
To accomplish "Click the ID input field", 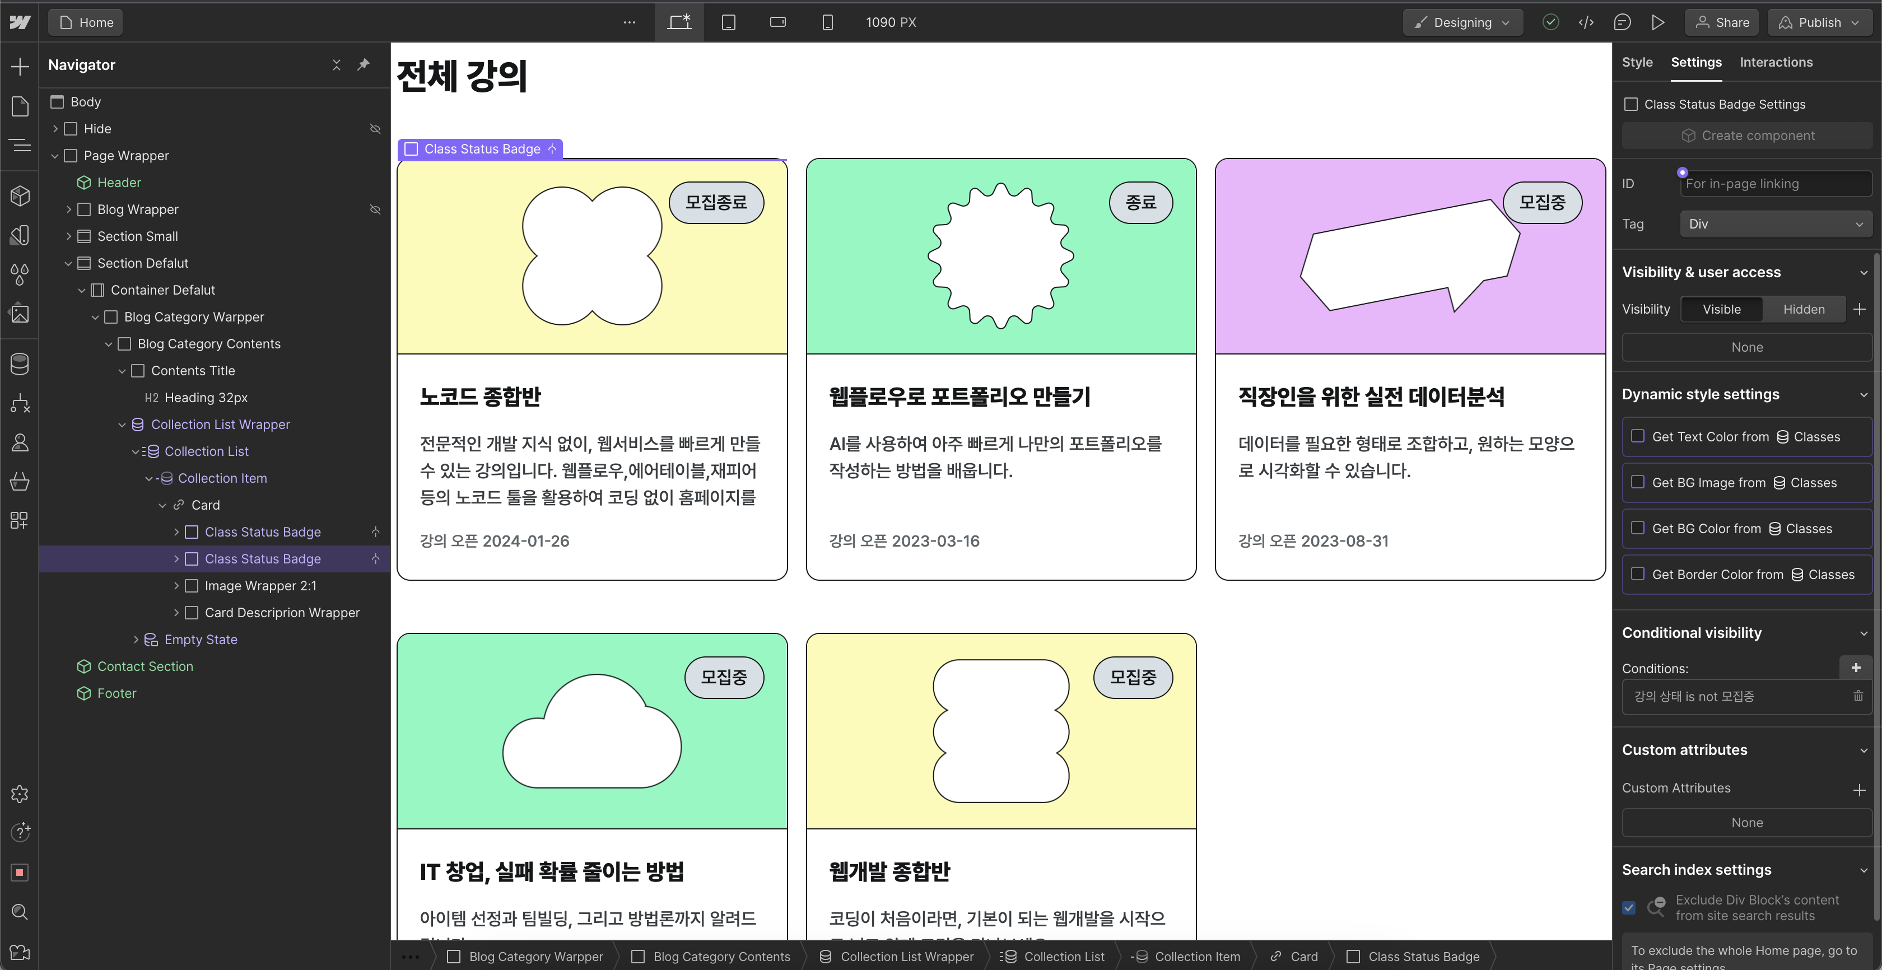I will [x=1776, y=184].
